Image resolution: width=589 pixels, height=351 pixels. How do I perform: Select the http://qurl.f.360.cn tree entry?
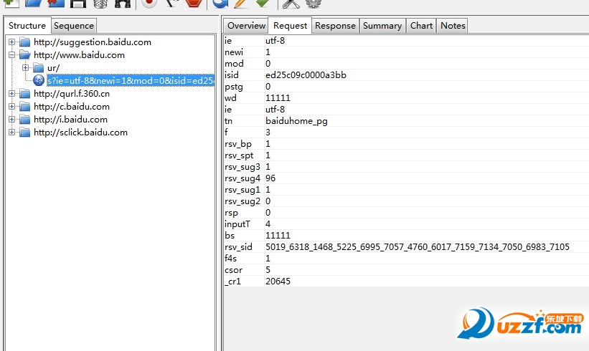point(72,93)
